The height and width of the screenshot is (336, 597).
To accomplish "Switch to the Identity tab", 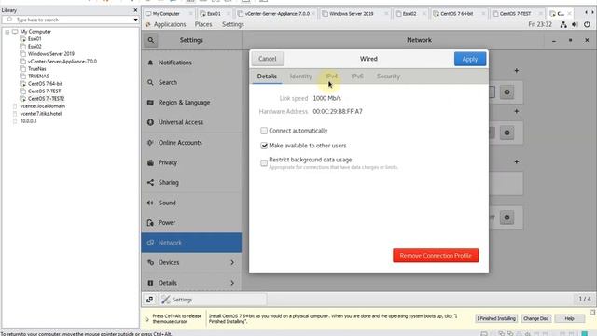I will [300, 77].
